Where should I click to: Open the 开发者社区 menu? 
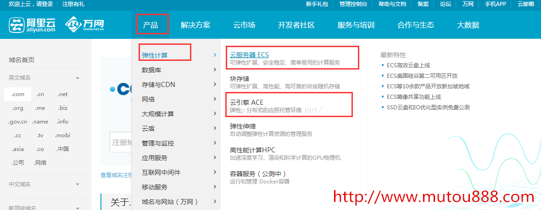point(296,25)
